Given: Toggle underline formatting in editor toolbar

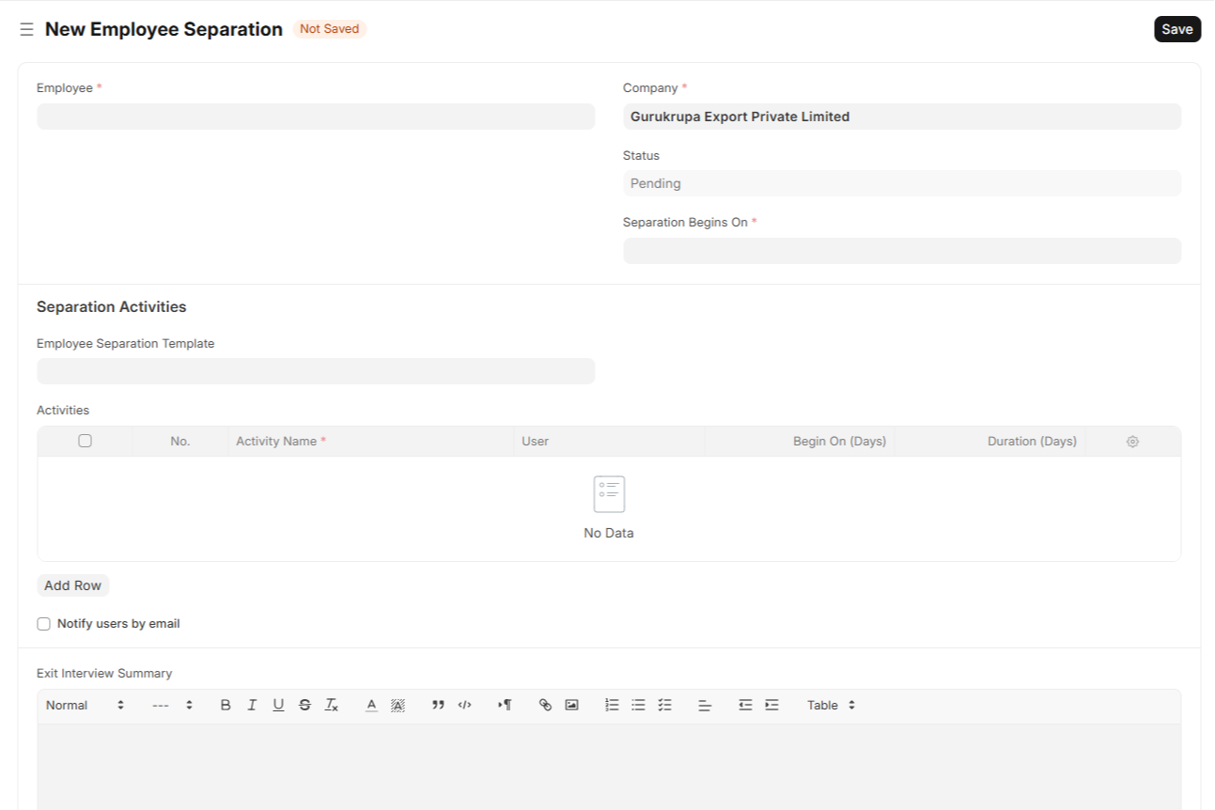Looking at the screenshot, I should tap(278, 705).
